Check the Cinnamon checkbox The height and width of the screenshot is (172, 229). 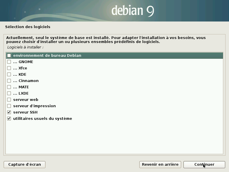pyautogui.click(x=8, y=81)
